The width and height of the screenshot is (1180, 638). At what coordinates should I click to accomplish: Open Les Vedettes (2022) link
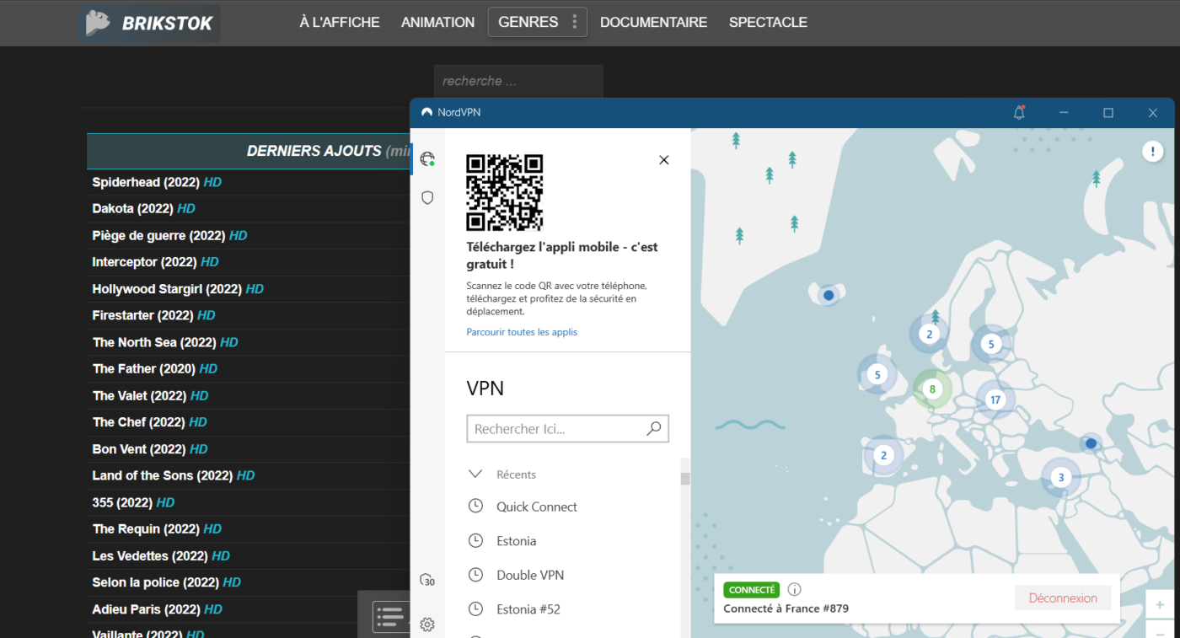[x=161, y=556]
